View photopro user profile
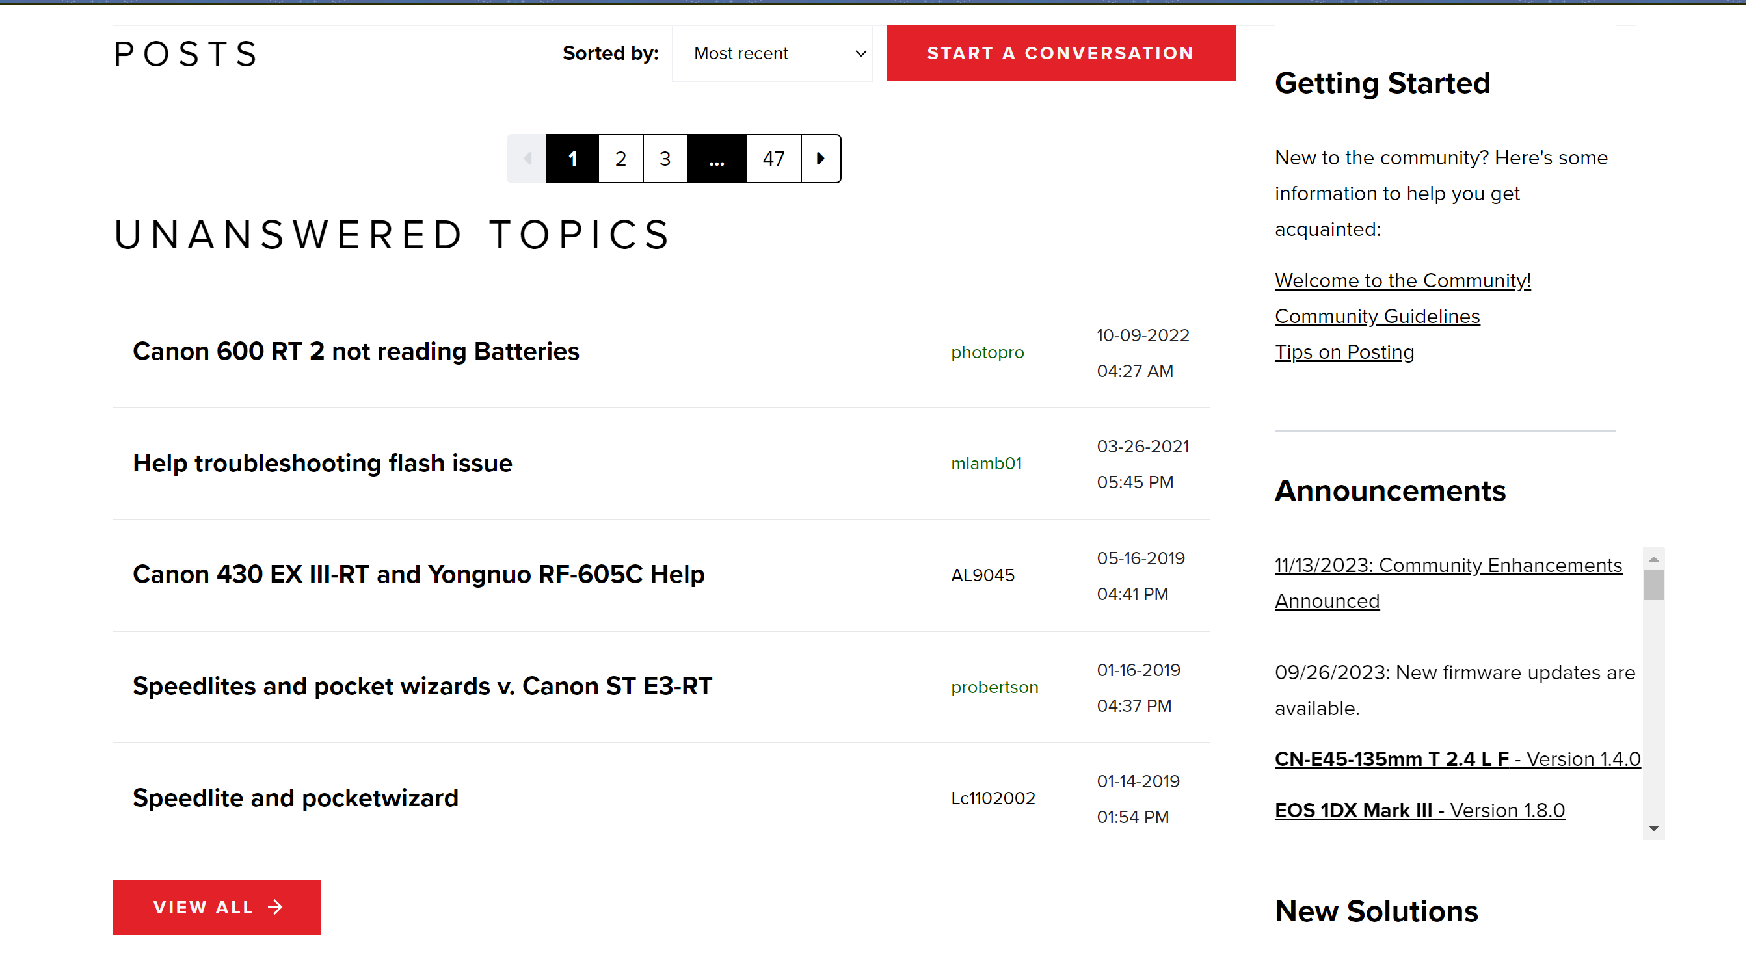 point(987,352)
